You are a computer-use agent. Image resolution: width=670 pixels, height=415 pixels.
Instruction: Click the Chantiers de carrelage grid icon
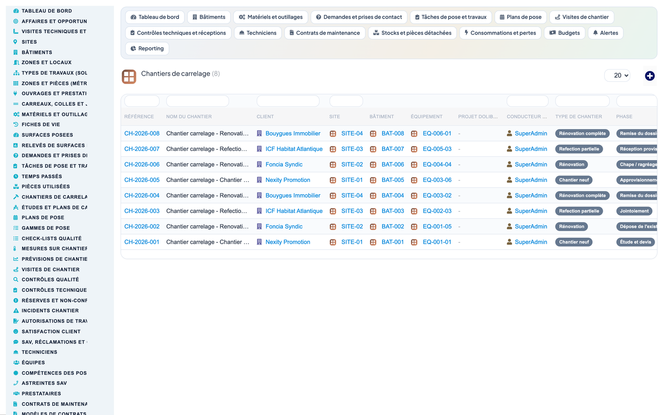(x=129, y=77)
